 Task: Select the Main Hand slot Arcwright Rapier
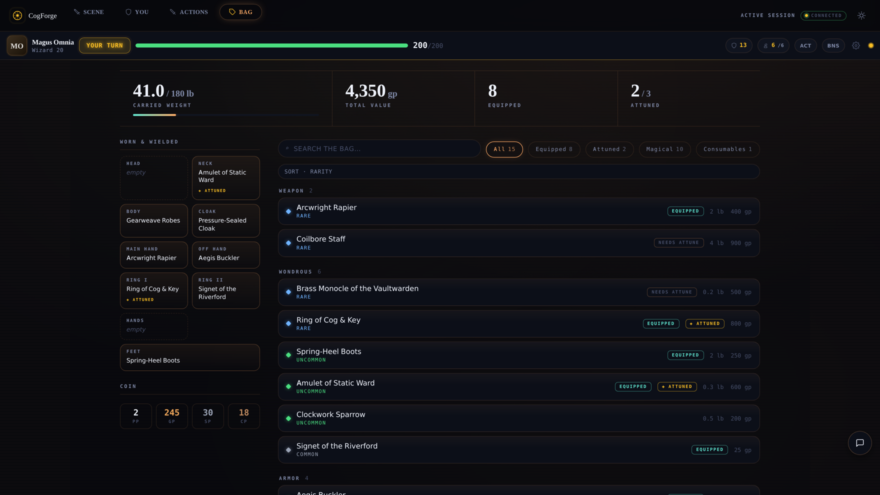tap(154, 255)
